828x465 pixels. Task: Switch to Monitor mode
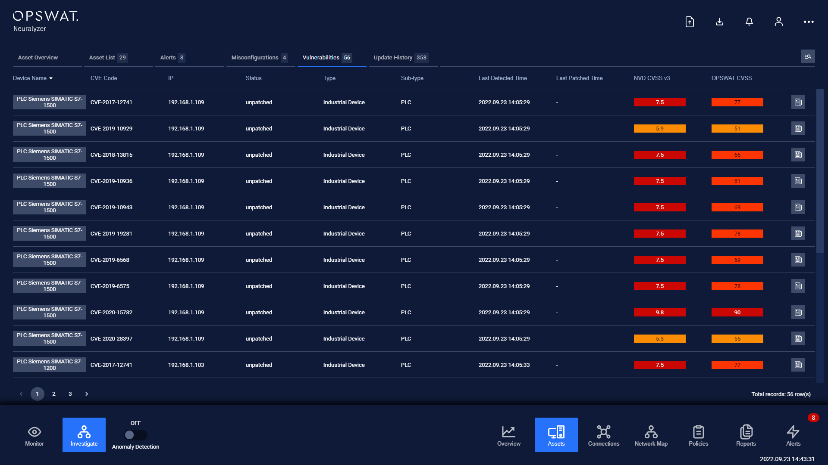[x=34, y=435]
